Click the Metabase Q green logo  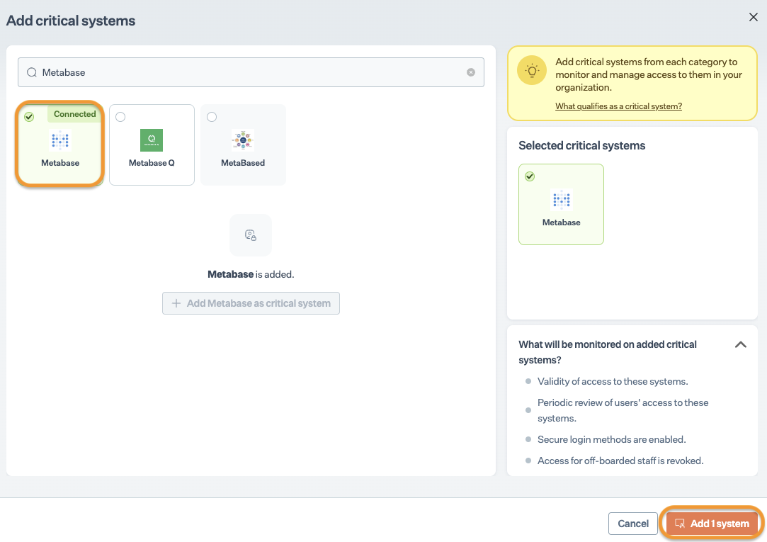(152, 140)
